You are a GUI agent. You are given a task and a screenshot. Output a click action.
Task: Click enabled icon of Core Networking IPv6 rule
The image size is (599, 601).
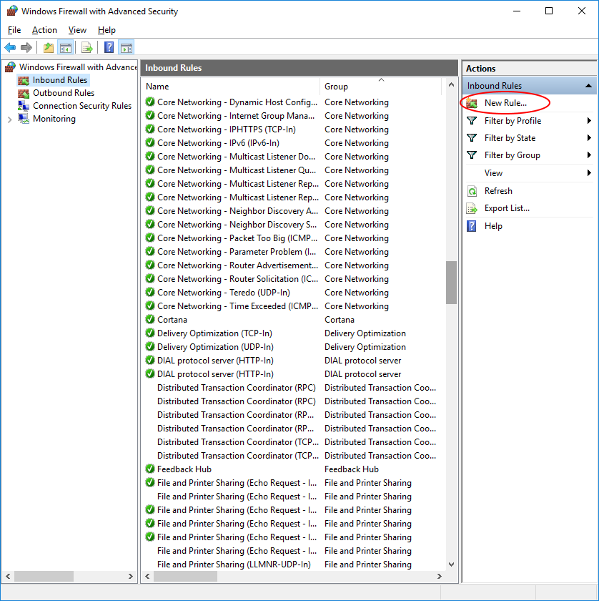(150, 142)
